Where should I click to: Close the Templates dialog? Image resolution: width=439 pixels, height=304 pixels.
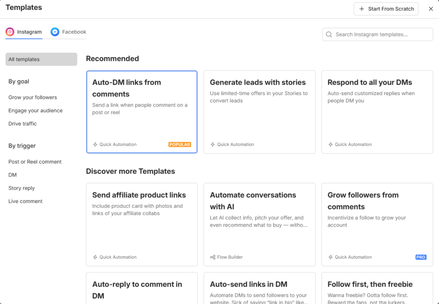pos(431,9)
